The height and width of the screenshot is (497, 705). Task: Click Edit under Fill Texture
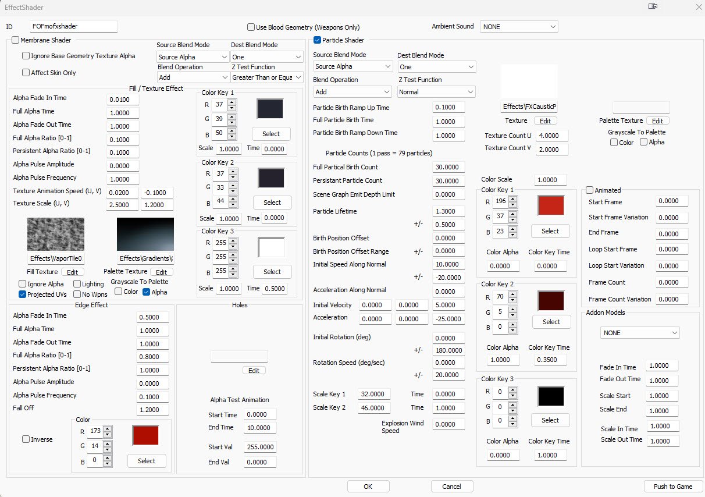point(73,272)
